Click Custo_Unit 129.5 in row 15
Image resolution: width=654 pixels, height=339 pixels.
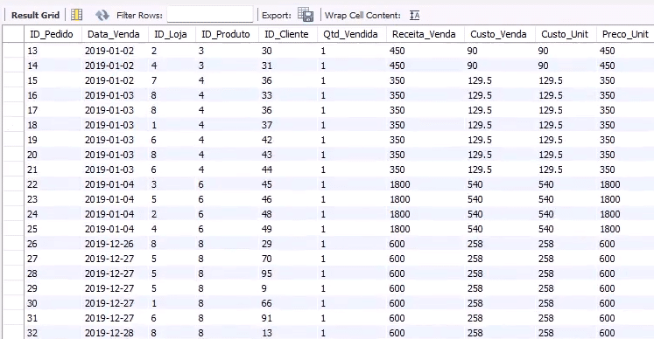click(551, 80)
